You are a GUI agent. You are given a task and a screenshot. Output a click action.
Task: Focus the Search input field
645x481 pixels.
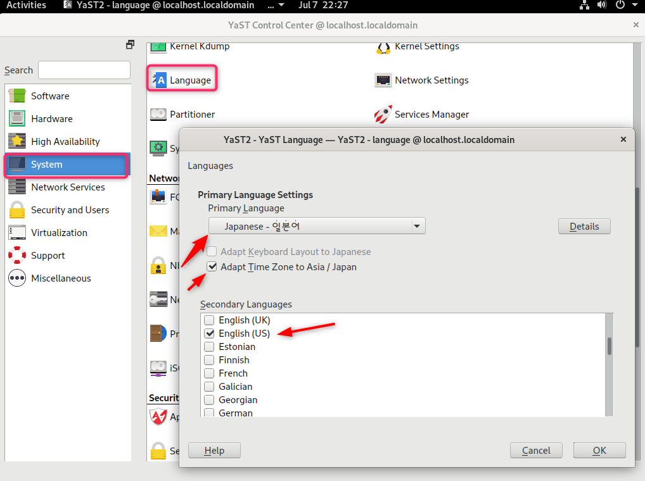click(x=84, y=70)
